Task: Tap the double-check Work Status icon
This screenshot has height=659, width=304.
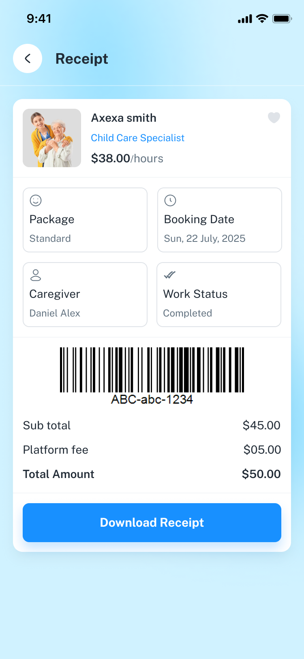Action: coord(169,275)
